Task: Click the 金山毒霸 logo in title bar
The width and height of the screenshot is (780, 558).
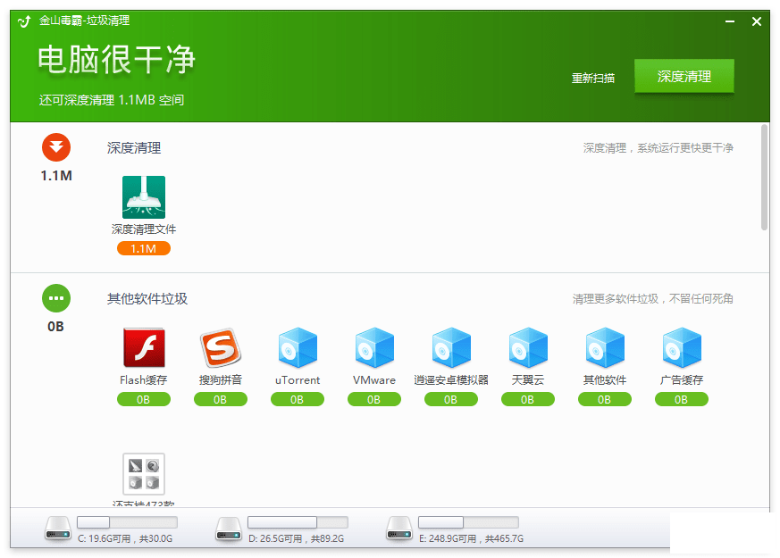Action: click(x=24, y=21)
